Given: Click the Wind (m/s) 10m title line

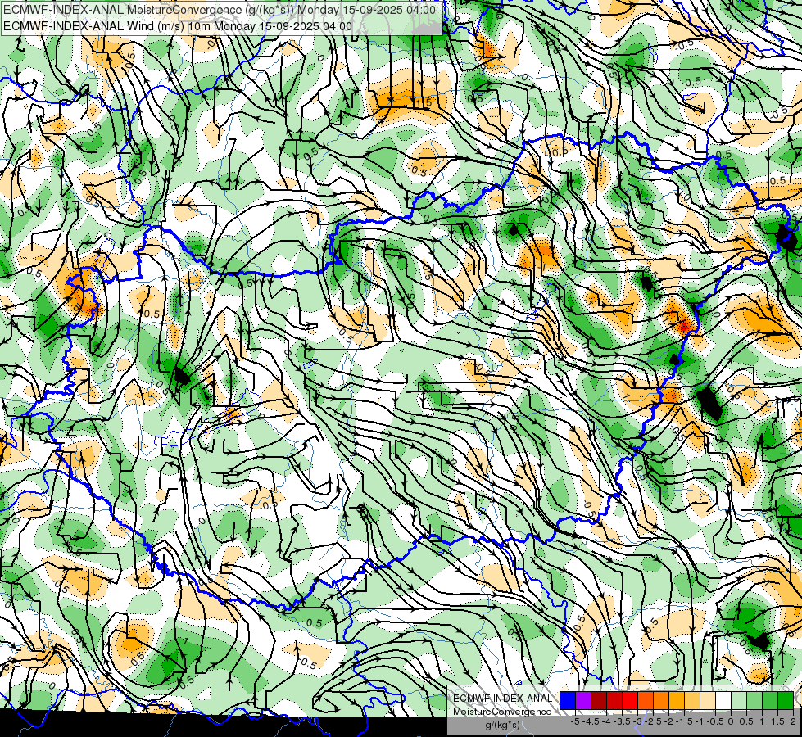Looking at the screenshot, I should point(178,26).
